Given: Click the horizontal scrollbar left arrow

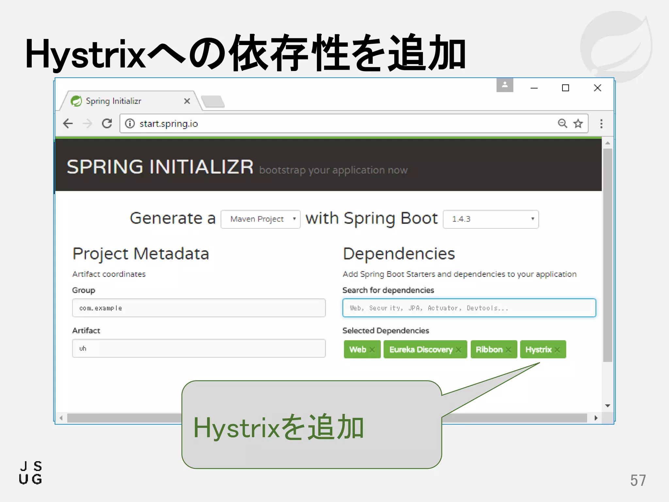Looking at the screenshot, I should coord(61,418).
